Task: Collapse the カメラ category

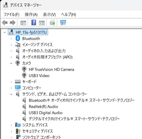Action: click(x=11, y=63)
